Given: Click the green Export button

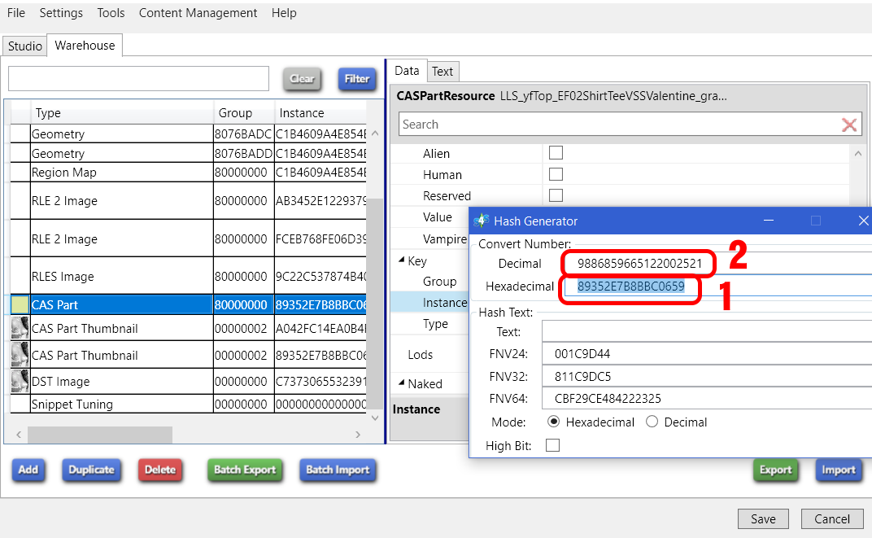Looking at the screenshot, I should (x=776, y=470).
